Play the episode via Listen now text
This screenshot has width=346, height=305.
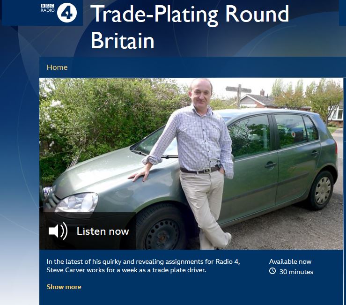point(103,231)
